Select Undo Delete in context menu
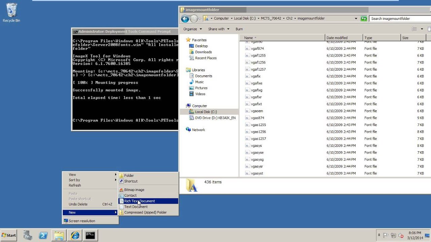The height and width of the screenshot is (242, 431). pyautogui.click(x=91, y=204)
